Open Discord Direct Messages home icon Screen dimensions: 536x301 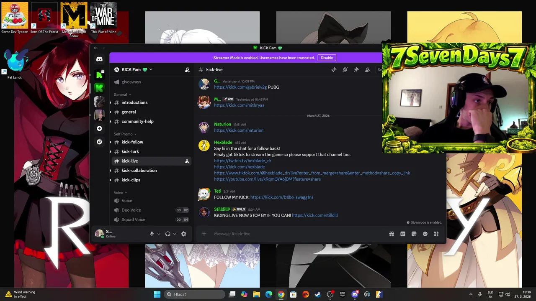tap(99, 59)
